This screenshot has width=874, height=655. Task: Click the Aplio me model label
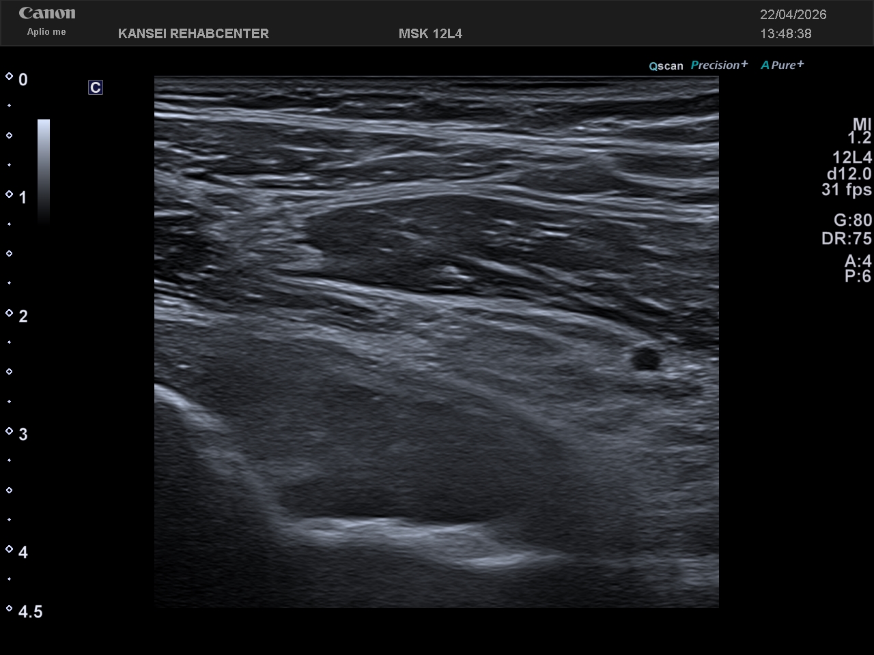click(46, 32)
